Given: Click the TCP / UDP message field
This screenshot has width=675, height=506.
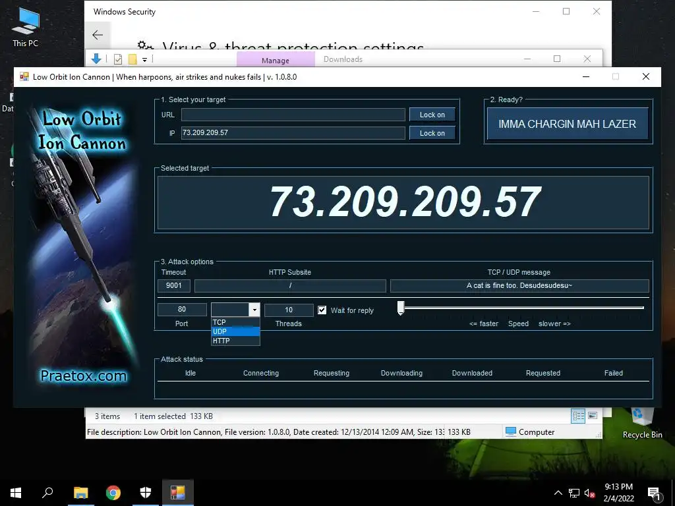Looking at the screenshot, I should click(x=519, y=286).
